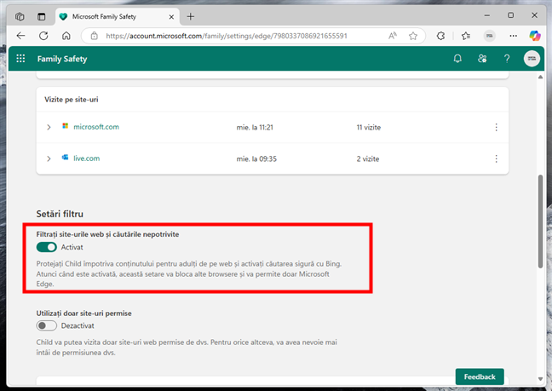This screenshot has width=552, height=391.
Task: Close the Microsoft Family Safety tab
Action: [x=171, y=17]
